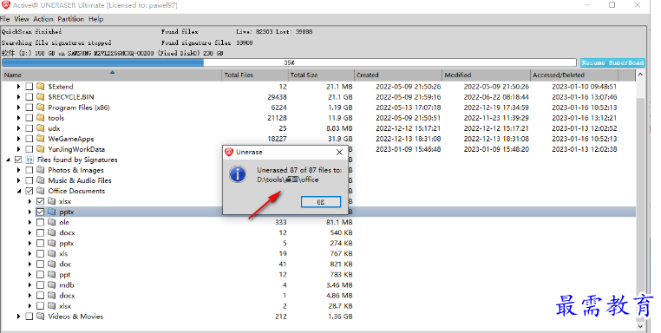Tick the Videos & Movies checkbox
Screen dimensions: 661x333
29,317
